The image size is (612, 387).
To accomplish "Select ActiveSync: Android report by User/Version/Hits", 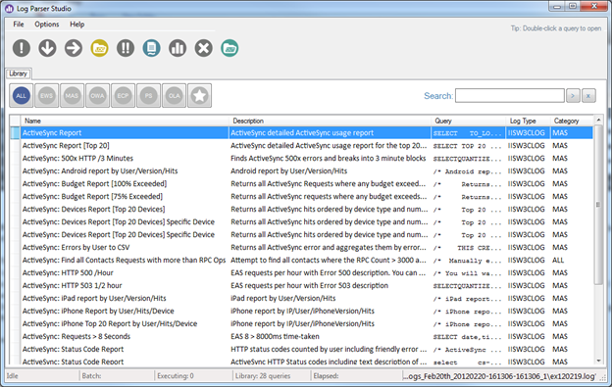I will click(301, 171).
